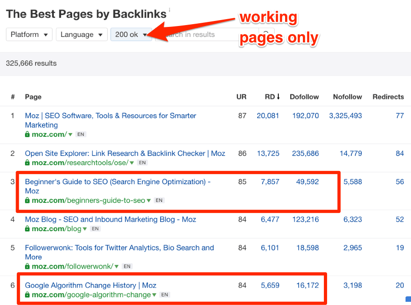Open redirects count 20 for Google Algorithm
Image resolution: width=411 pixels, height=305 pixels.
(400, 285)
